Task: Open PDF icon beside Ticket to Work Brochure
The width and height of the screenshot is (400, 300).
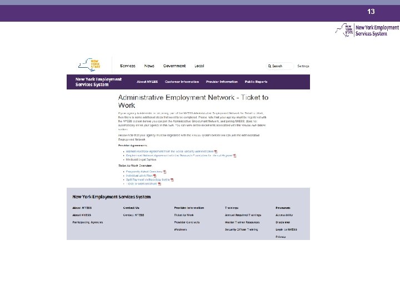Action: pos(159,184)
